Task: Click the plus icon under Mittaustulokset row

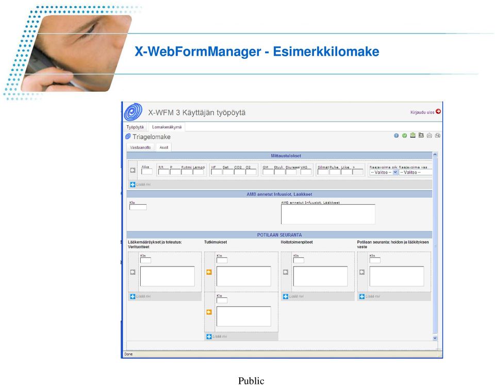Action: [x=133, y=185]
